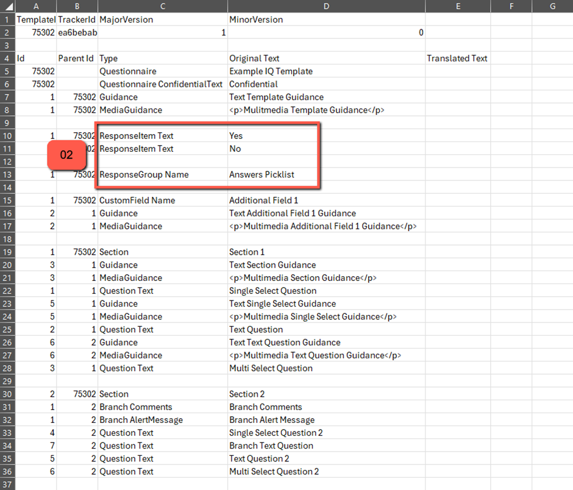Image resolution: width=573 pixels, height=490 pixels.
Task: Select column G header
Action: pyautogui.click(x=552, y=6)
